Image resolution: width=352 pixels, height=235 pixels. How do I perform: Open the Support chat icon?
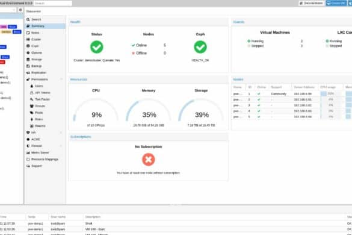point(28,166)
